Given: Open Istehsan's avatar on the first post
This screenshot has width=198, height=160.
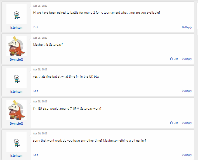Looking at the screenshot, I should click(16, 14).
